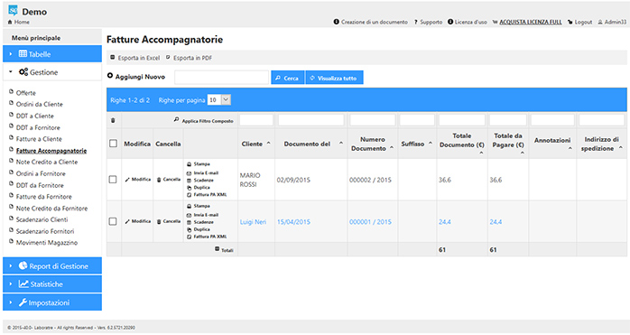
Task: Expand the Statistiche menu section
Action: (x=52, y=284)
